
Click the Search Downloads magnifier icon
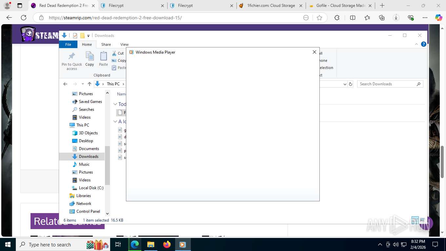click(418, 84)
